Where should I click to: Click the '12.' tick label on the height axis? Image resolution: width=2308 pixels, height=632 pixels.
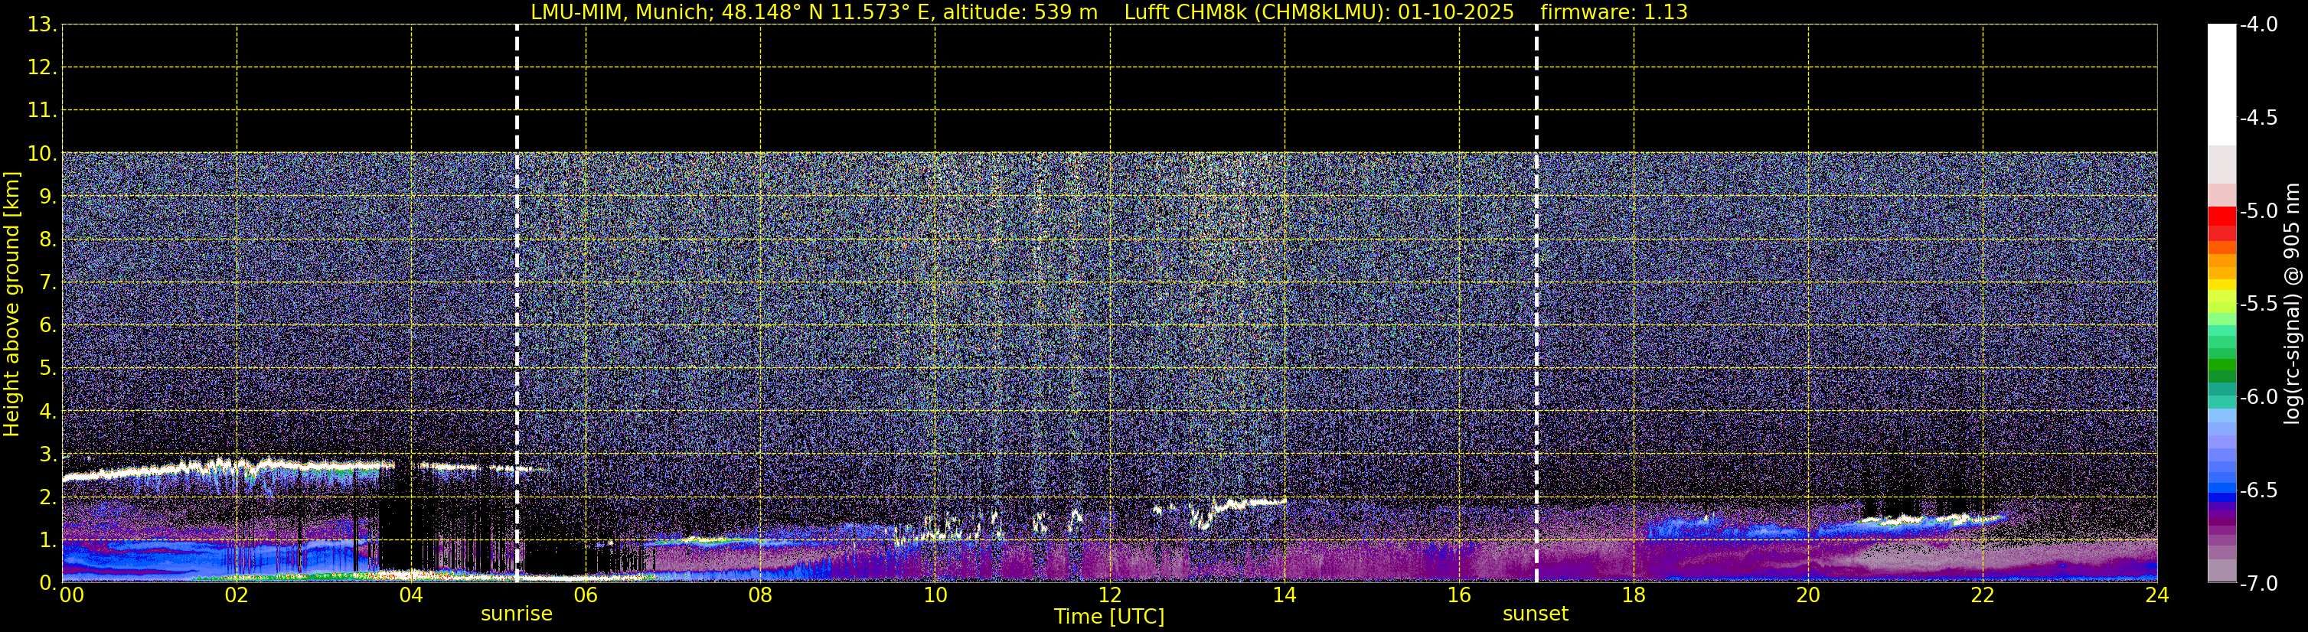42,68
